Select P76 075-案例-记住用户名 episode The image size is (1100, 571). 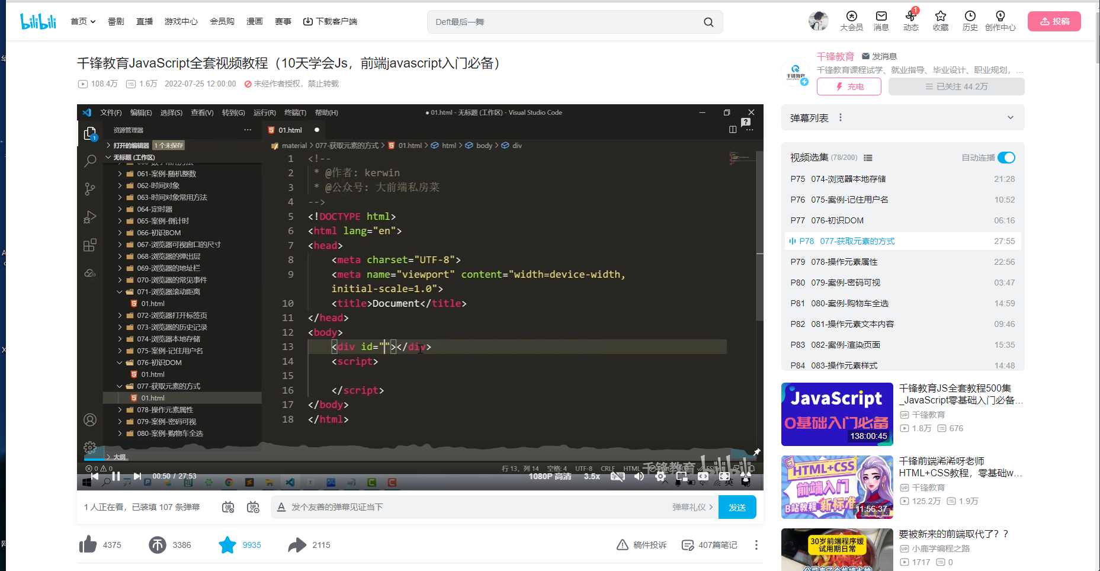click(903, 200)
